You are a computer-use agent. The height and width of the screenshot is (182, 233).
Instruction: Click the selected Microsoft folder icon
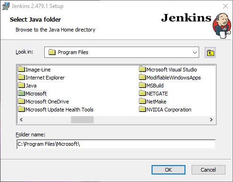pyautogui.click(x=22, y=93)
